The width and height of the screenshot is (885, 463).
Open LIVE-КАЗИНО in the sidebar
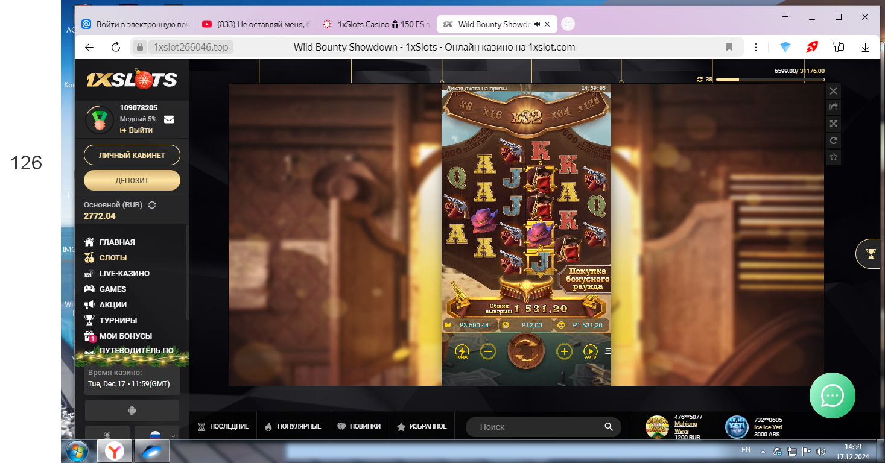tap(117, 273)
